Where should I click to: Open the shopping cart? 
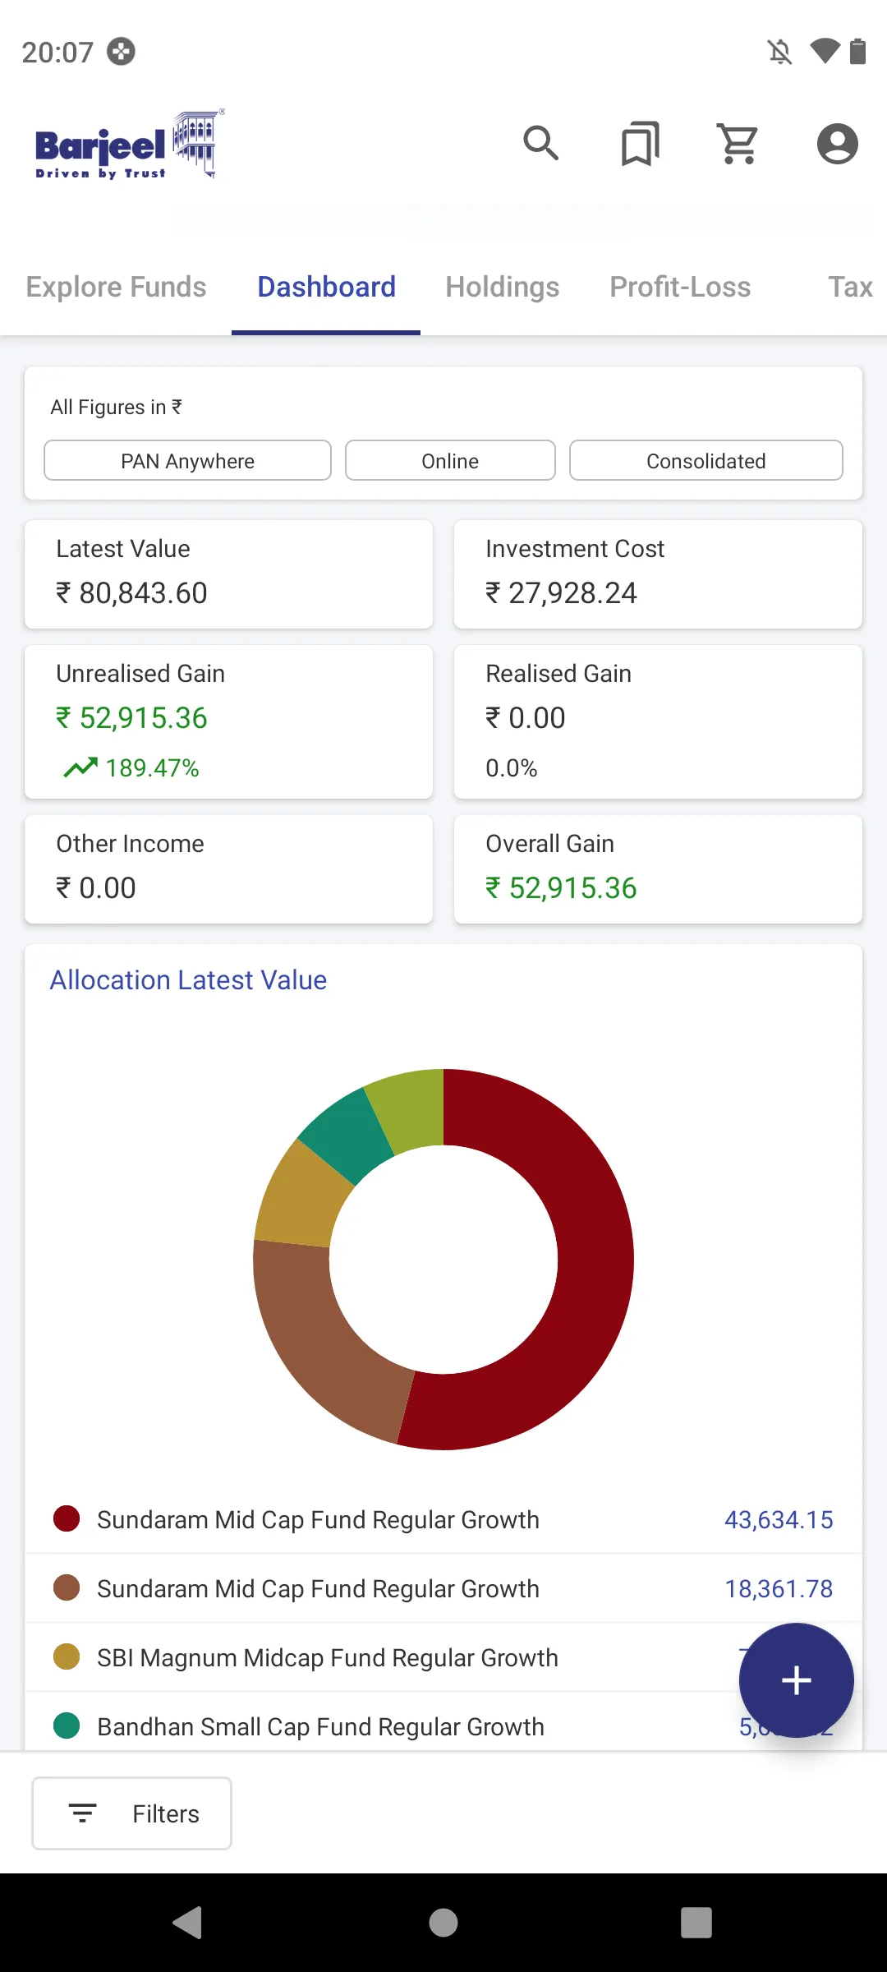click(738, 144)
